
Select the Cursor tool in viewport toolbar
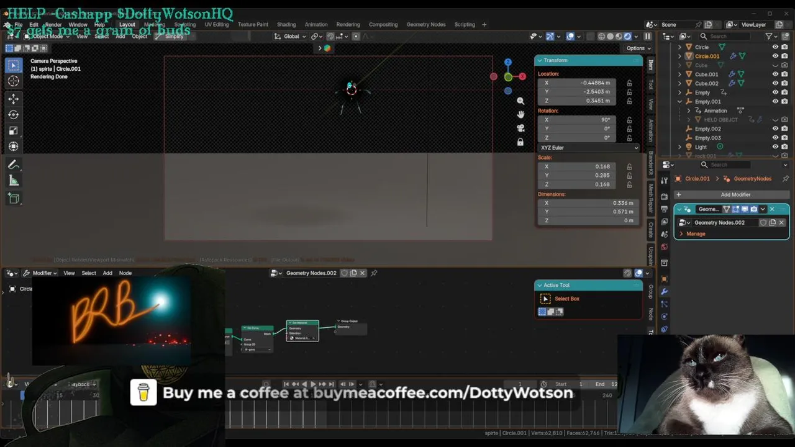pos(14,81)
